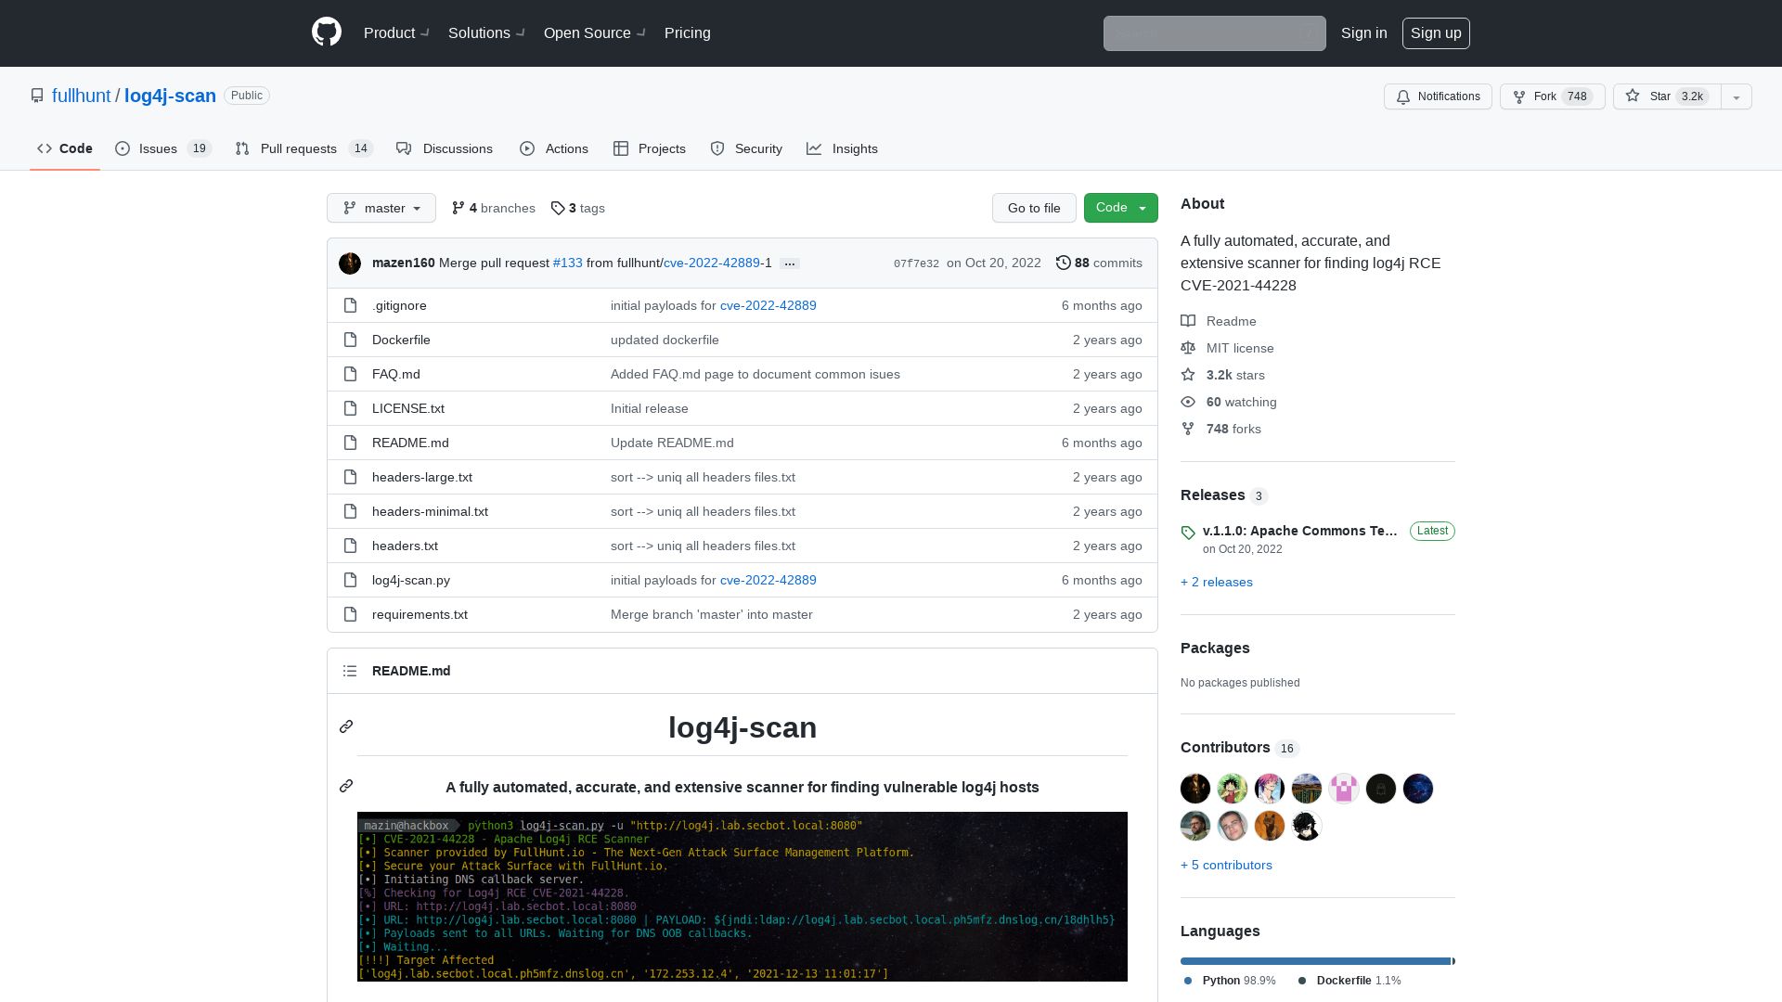The width and height of the screenshot is (1782, 1002).
Task: Open the Notifications button
Action: click(x=1438, y=96)
